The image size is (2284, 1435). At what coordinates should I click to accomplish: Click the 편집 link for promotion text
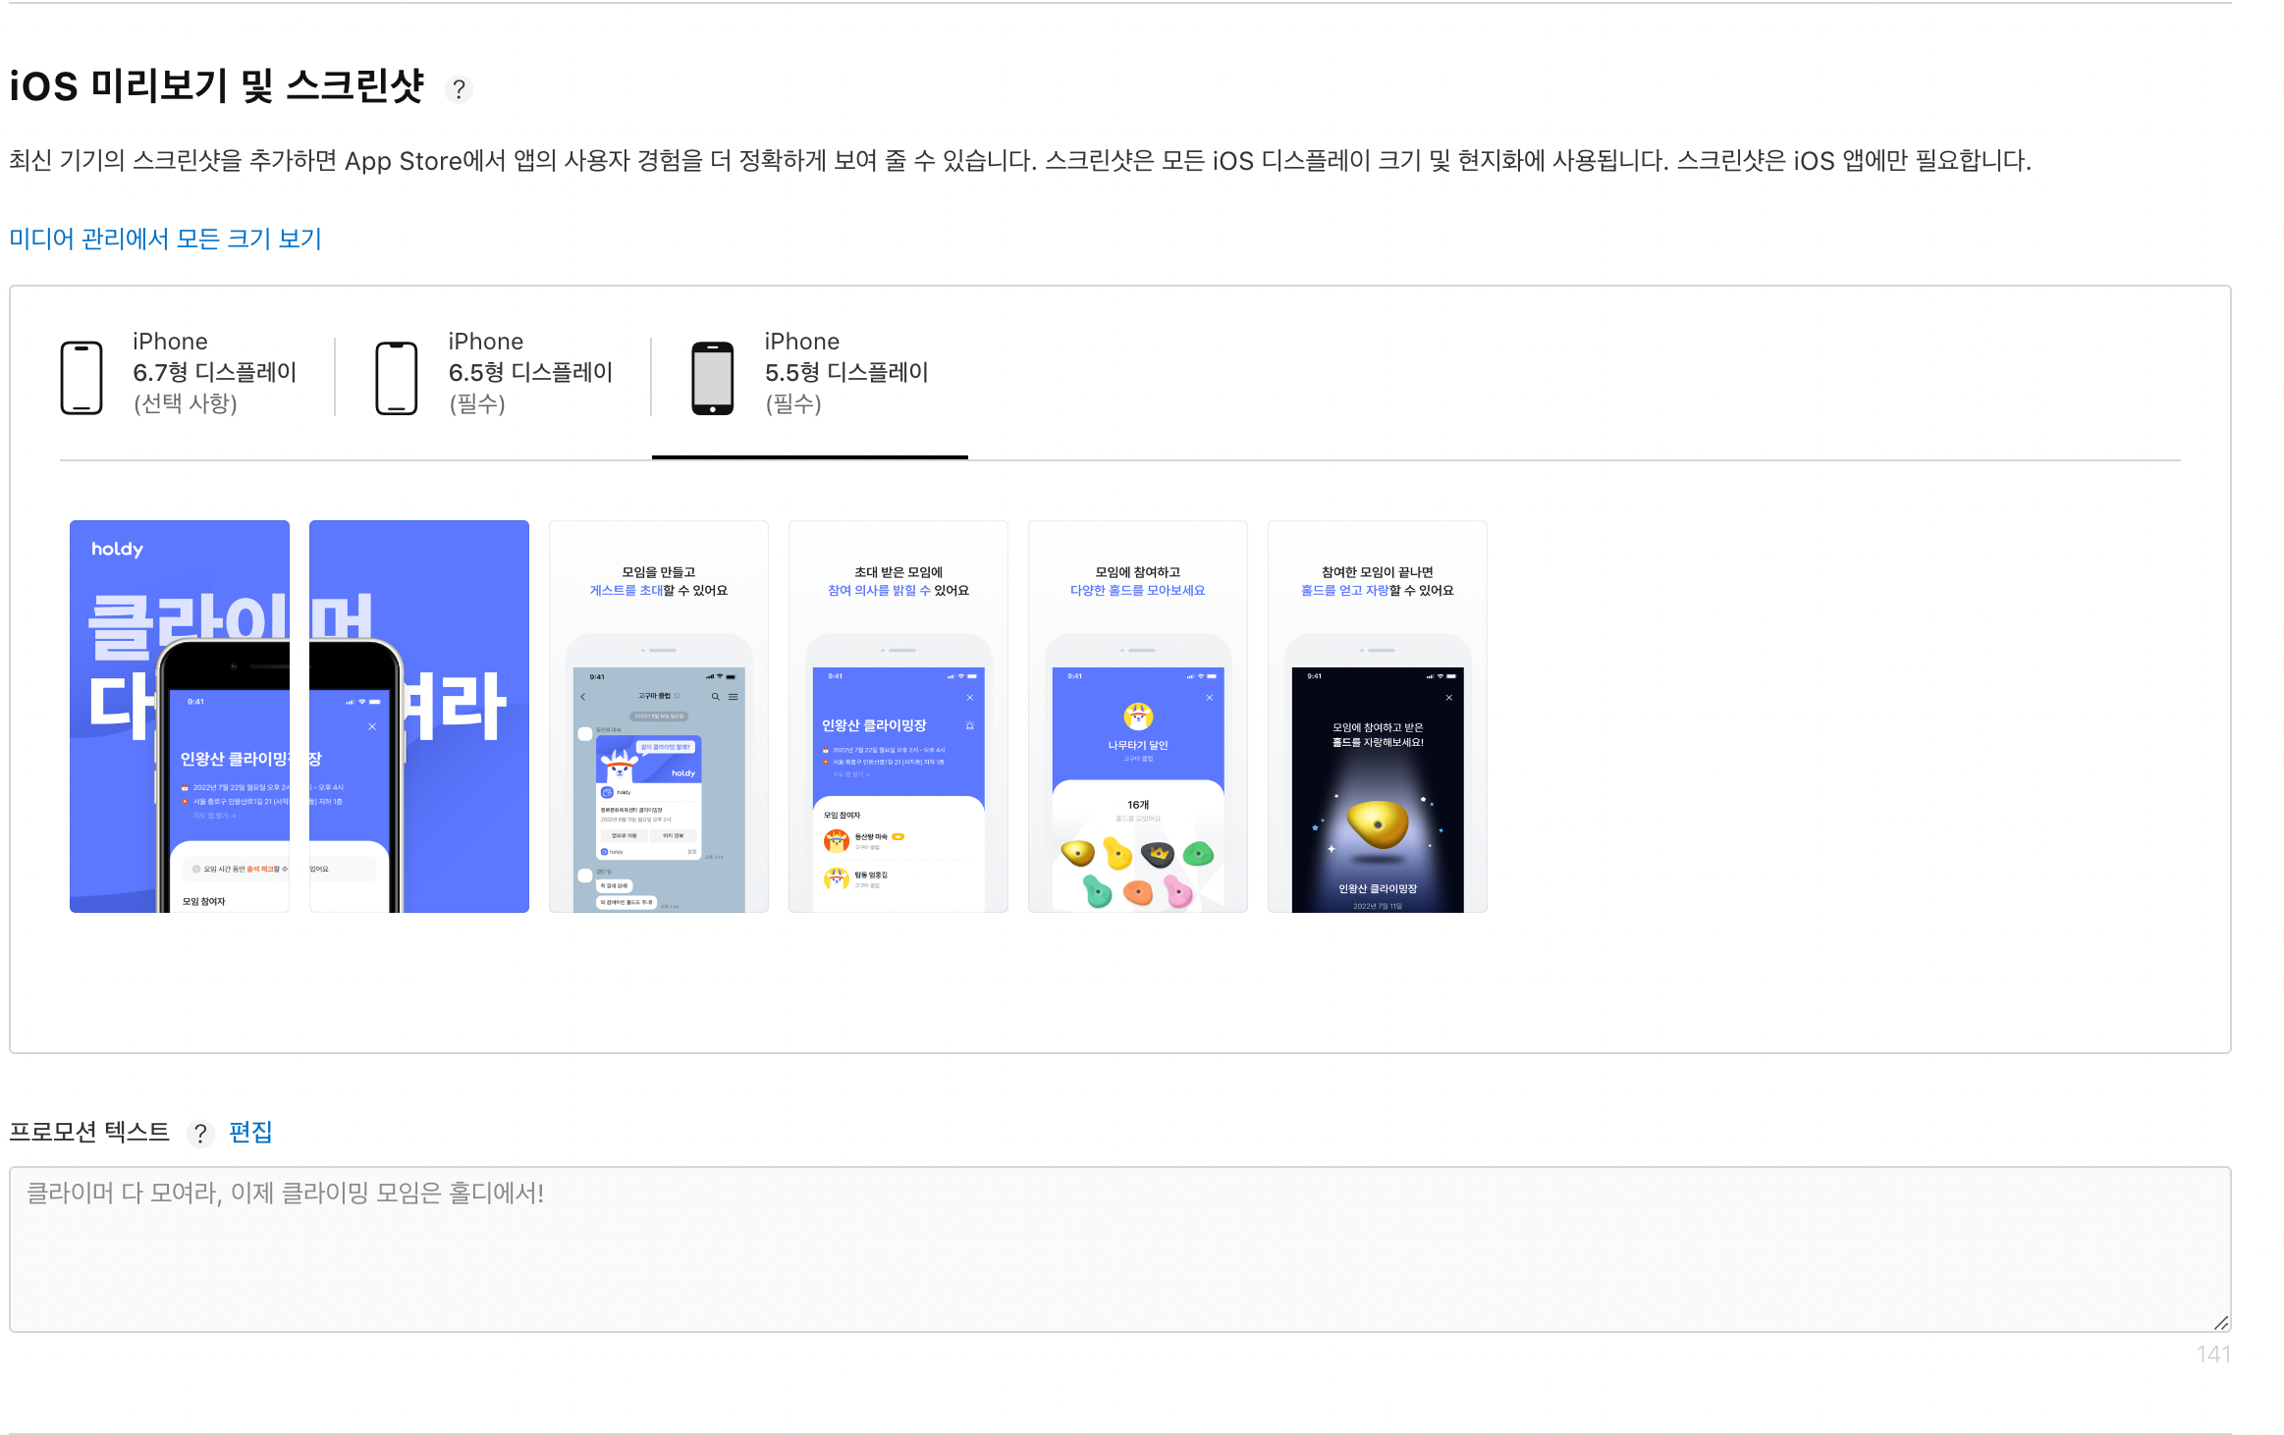250,1132
